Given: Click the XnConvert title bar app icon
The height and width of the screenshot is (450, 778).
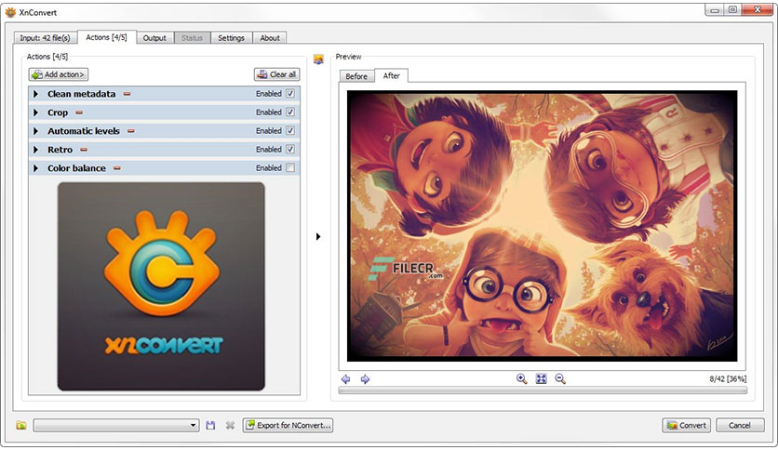Looking at the screenshot, I should (10, 12).
